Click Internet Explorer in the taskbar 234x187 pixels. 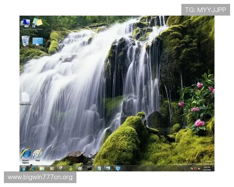33,168
